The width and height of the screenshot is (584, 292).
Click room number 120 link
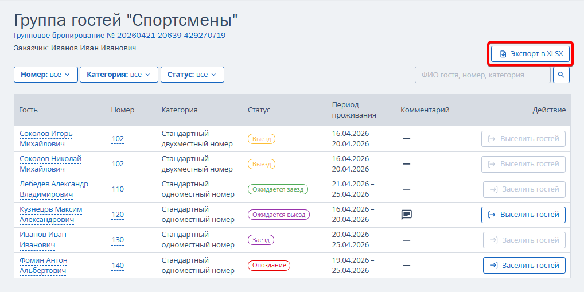point(118,215)
